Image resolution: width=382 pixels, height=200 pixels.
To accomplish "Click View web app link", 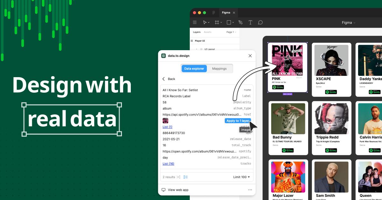I will tap(178, 190).
